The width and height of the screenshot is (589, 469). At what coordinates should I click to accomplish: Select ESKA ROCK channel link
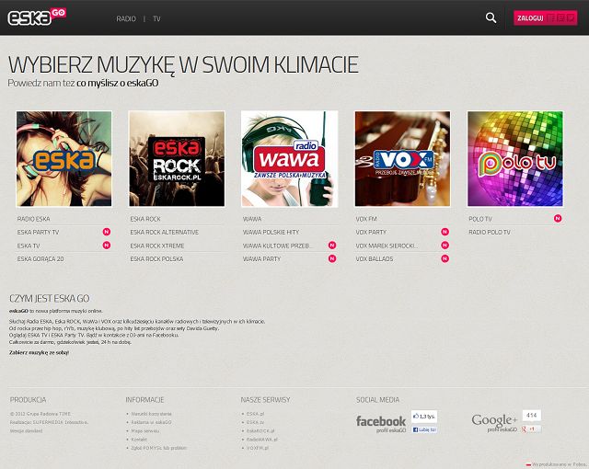click(x=145, y=219)
